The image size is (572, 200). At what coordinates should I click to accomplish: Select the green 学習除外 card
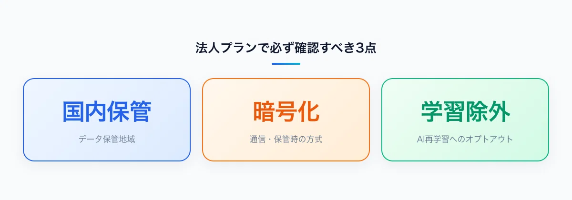coord(465,120)
